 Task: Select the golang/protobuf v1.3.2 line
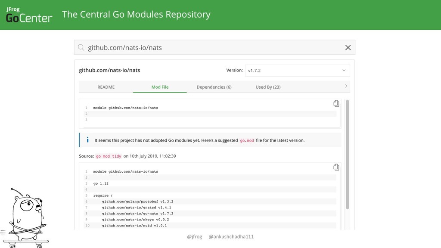coord(137,201)
